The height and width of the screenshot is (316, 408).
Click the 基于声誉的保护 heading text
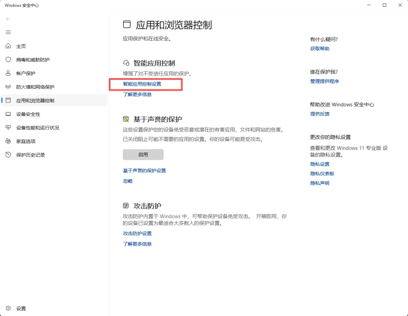158,119
